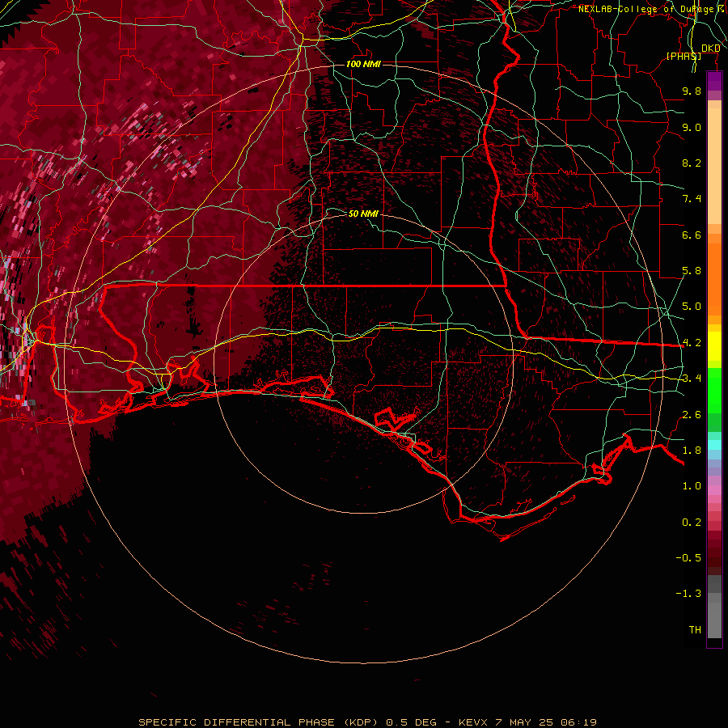Click the -1.3 scale value

(x=688, y=594)
